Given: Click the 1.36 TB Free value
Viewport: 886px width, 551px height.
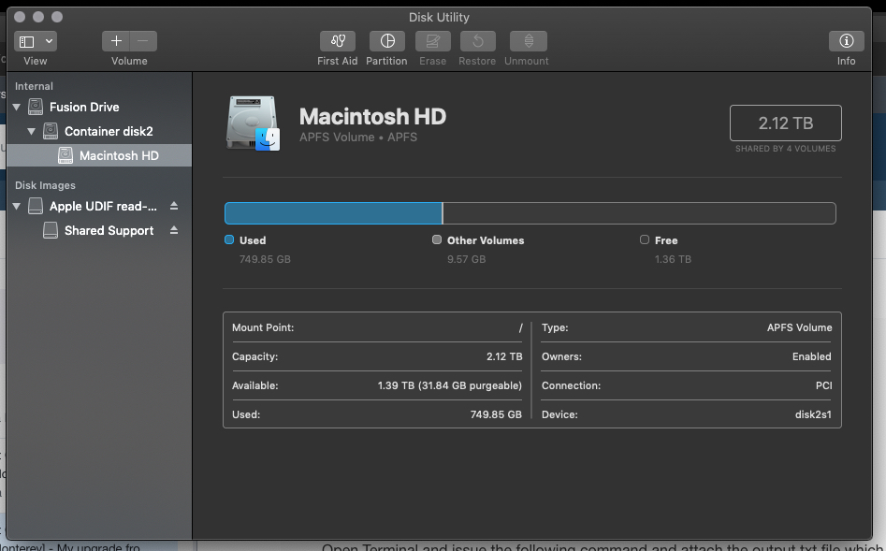Looking at the screenshot, I should [673, 259].
